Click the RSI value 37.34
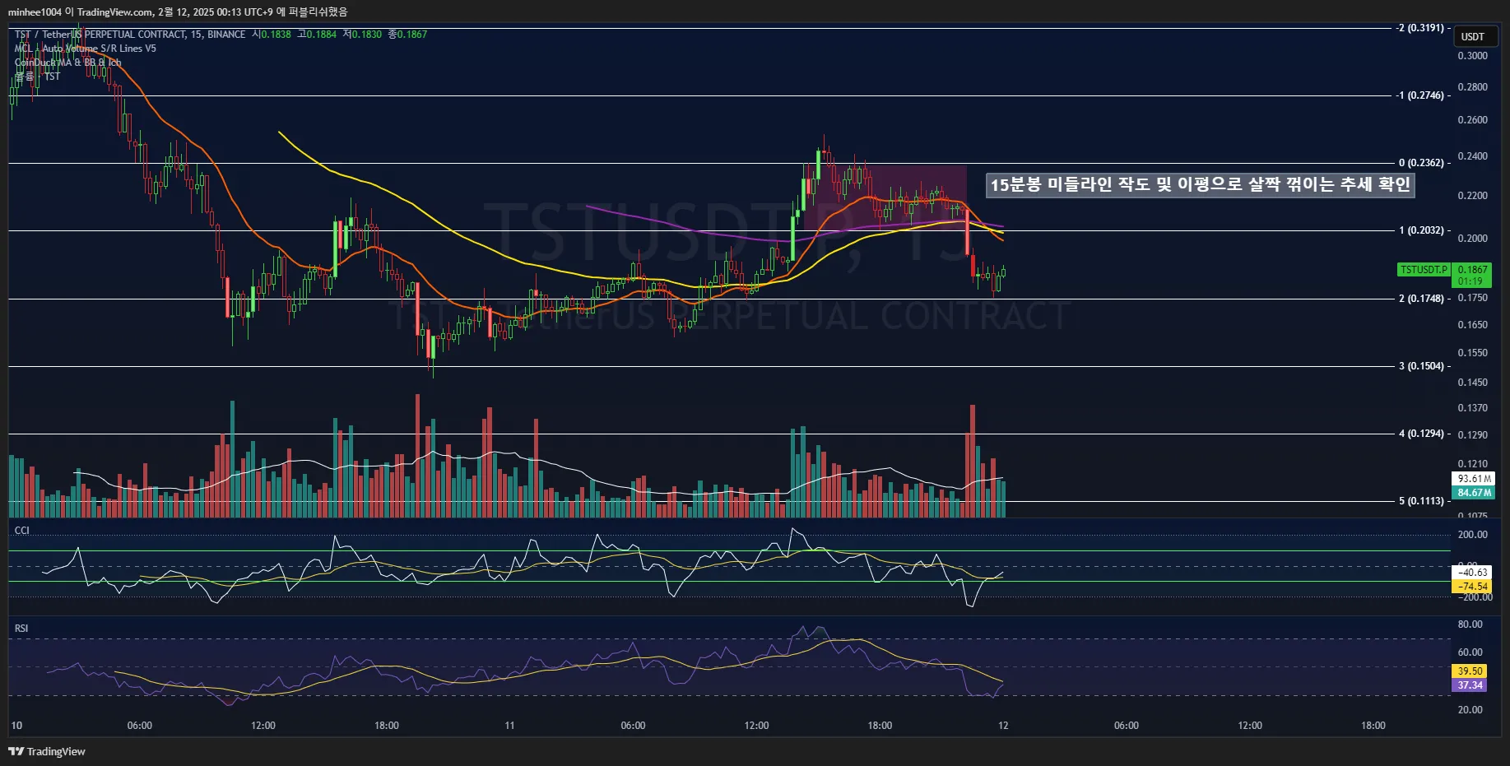Screen dimensions: 1510x766 point(1471,685)
